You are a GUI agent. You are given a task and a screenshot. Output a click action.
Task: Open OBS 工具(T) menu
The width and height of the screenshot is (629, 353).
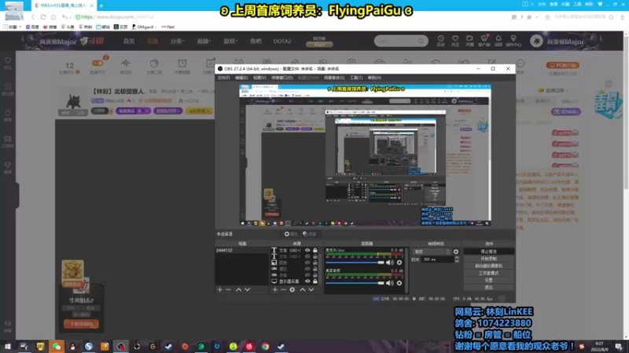click(x=356, y=78)
